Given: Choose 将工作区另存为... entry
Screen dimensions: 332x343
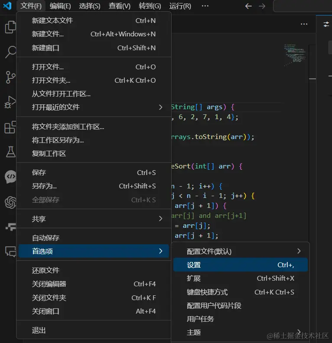Looking at the screenshot, I should tap(94, 140).
